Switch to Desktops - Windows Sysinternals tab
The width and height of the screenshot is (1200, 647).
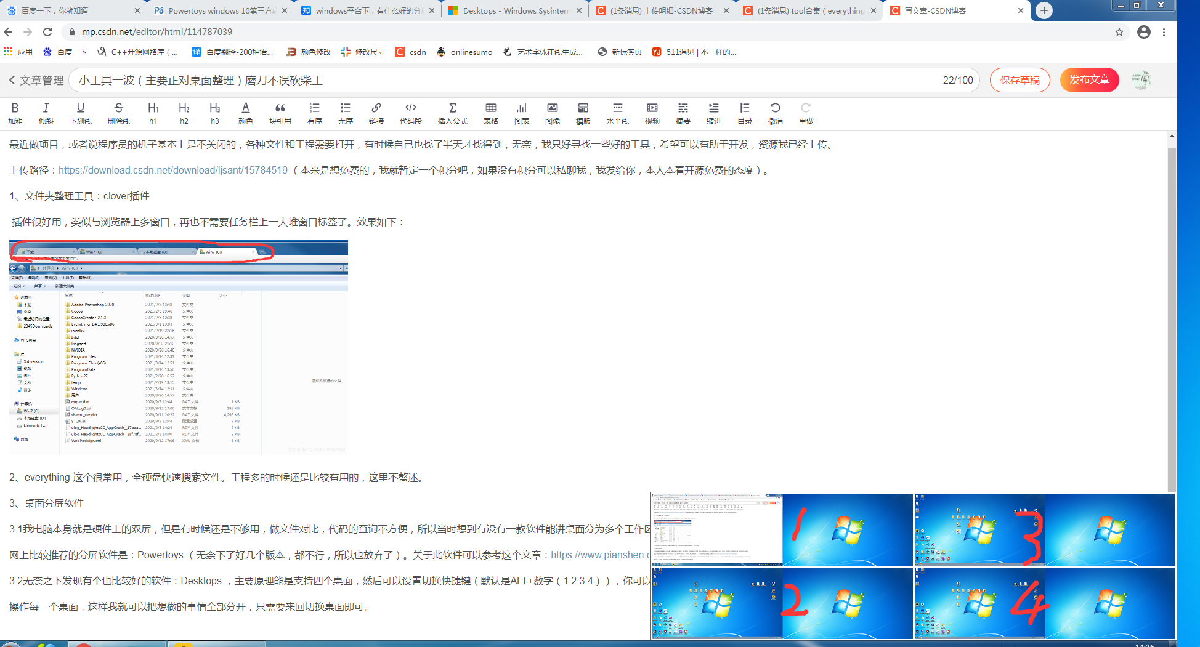tap(514, 10)
